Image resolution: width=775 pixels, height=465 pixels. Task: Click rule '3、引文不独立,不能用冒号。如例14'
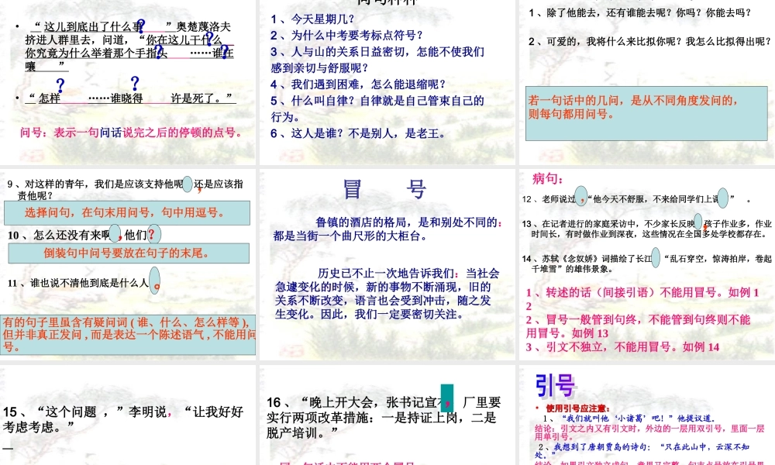pyautogui.click(x=622, y=347)
